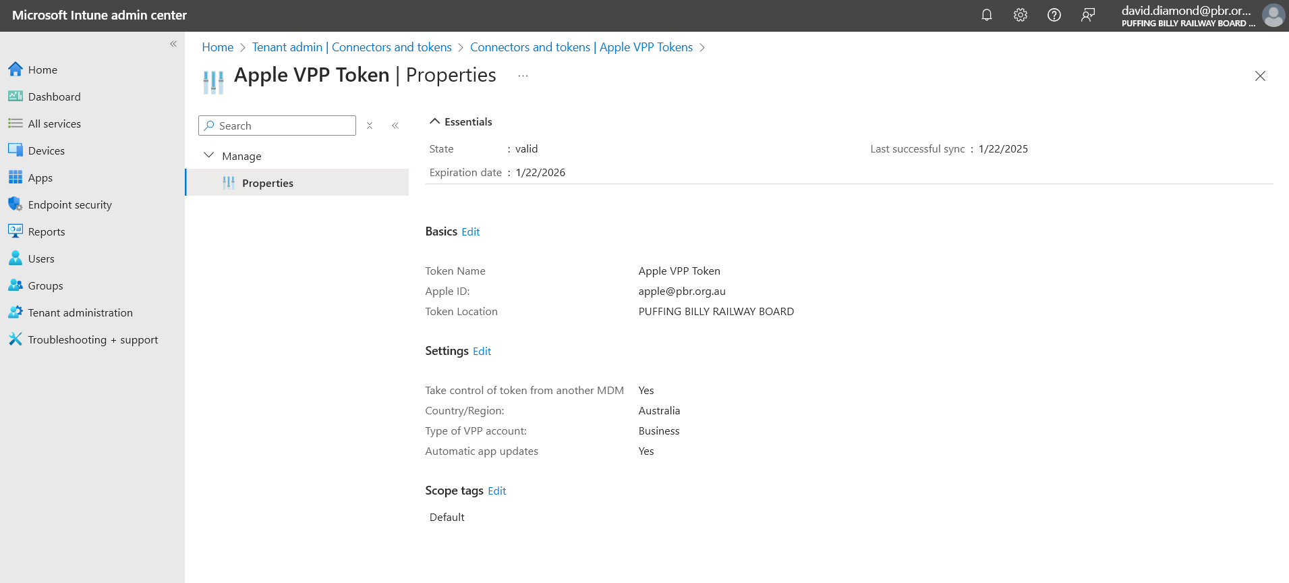Select the Apple ID value apple@pbr.org.au
This screenshot has width=1289, height=583.
pos(682,291)
